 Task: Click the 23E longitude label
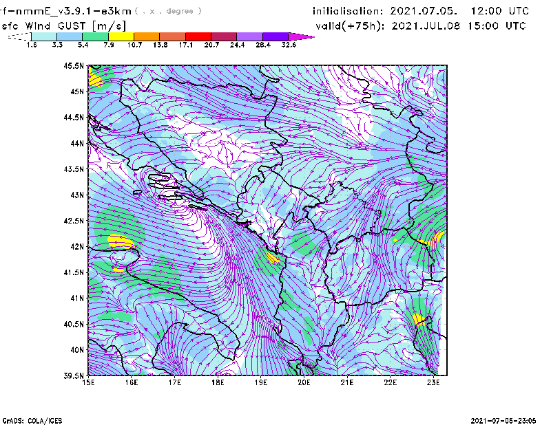[433, 382]
